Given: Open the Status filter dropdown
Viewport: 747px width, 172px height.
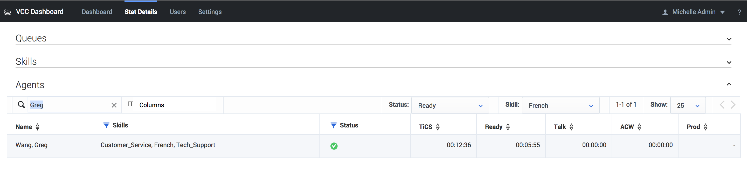Looking at the screenshot, I should 450,105.
